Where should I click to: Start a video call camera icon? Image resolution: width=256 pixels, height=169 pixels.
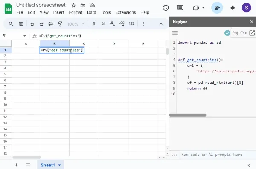coord(196,8)
